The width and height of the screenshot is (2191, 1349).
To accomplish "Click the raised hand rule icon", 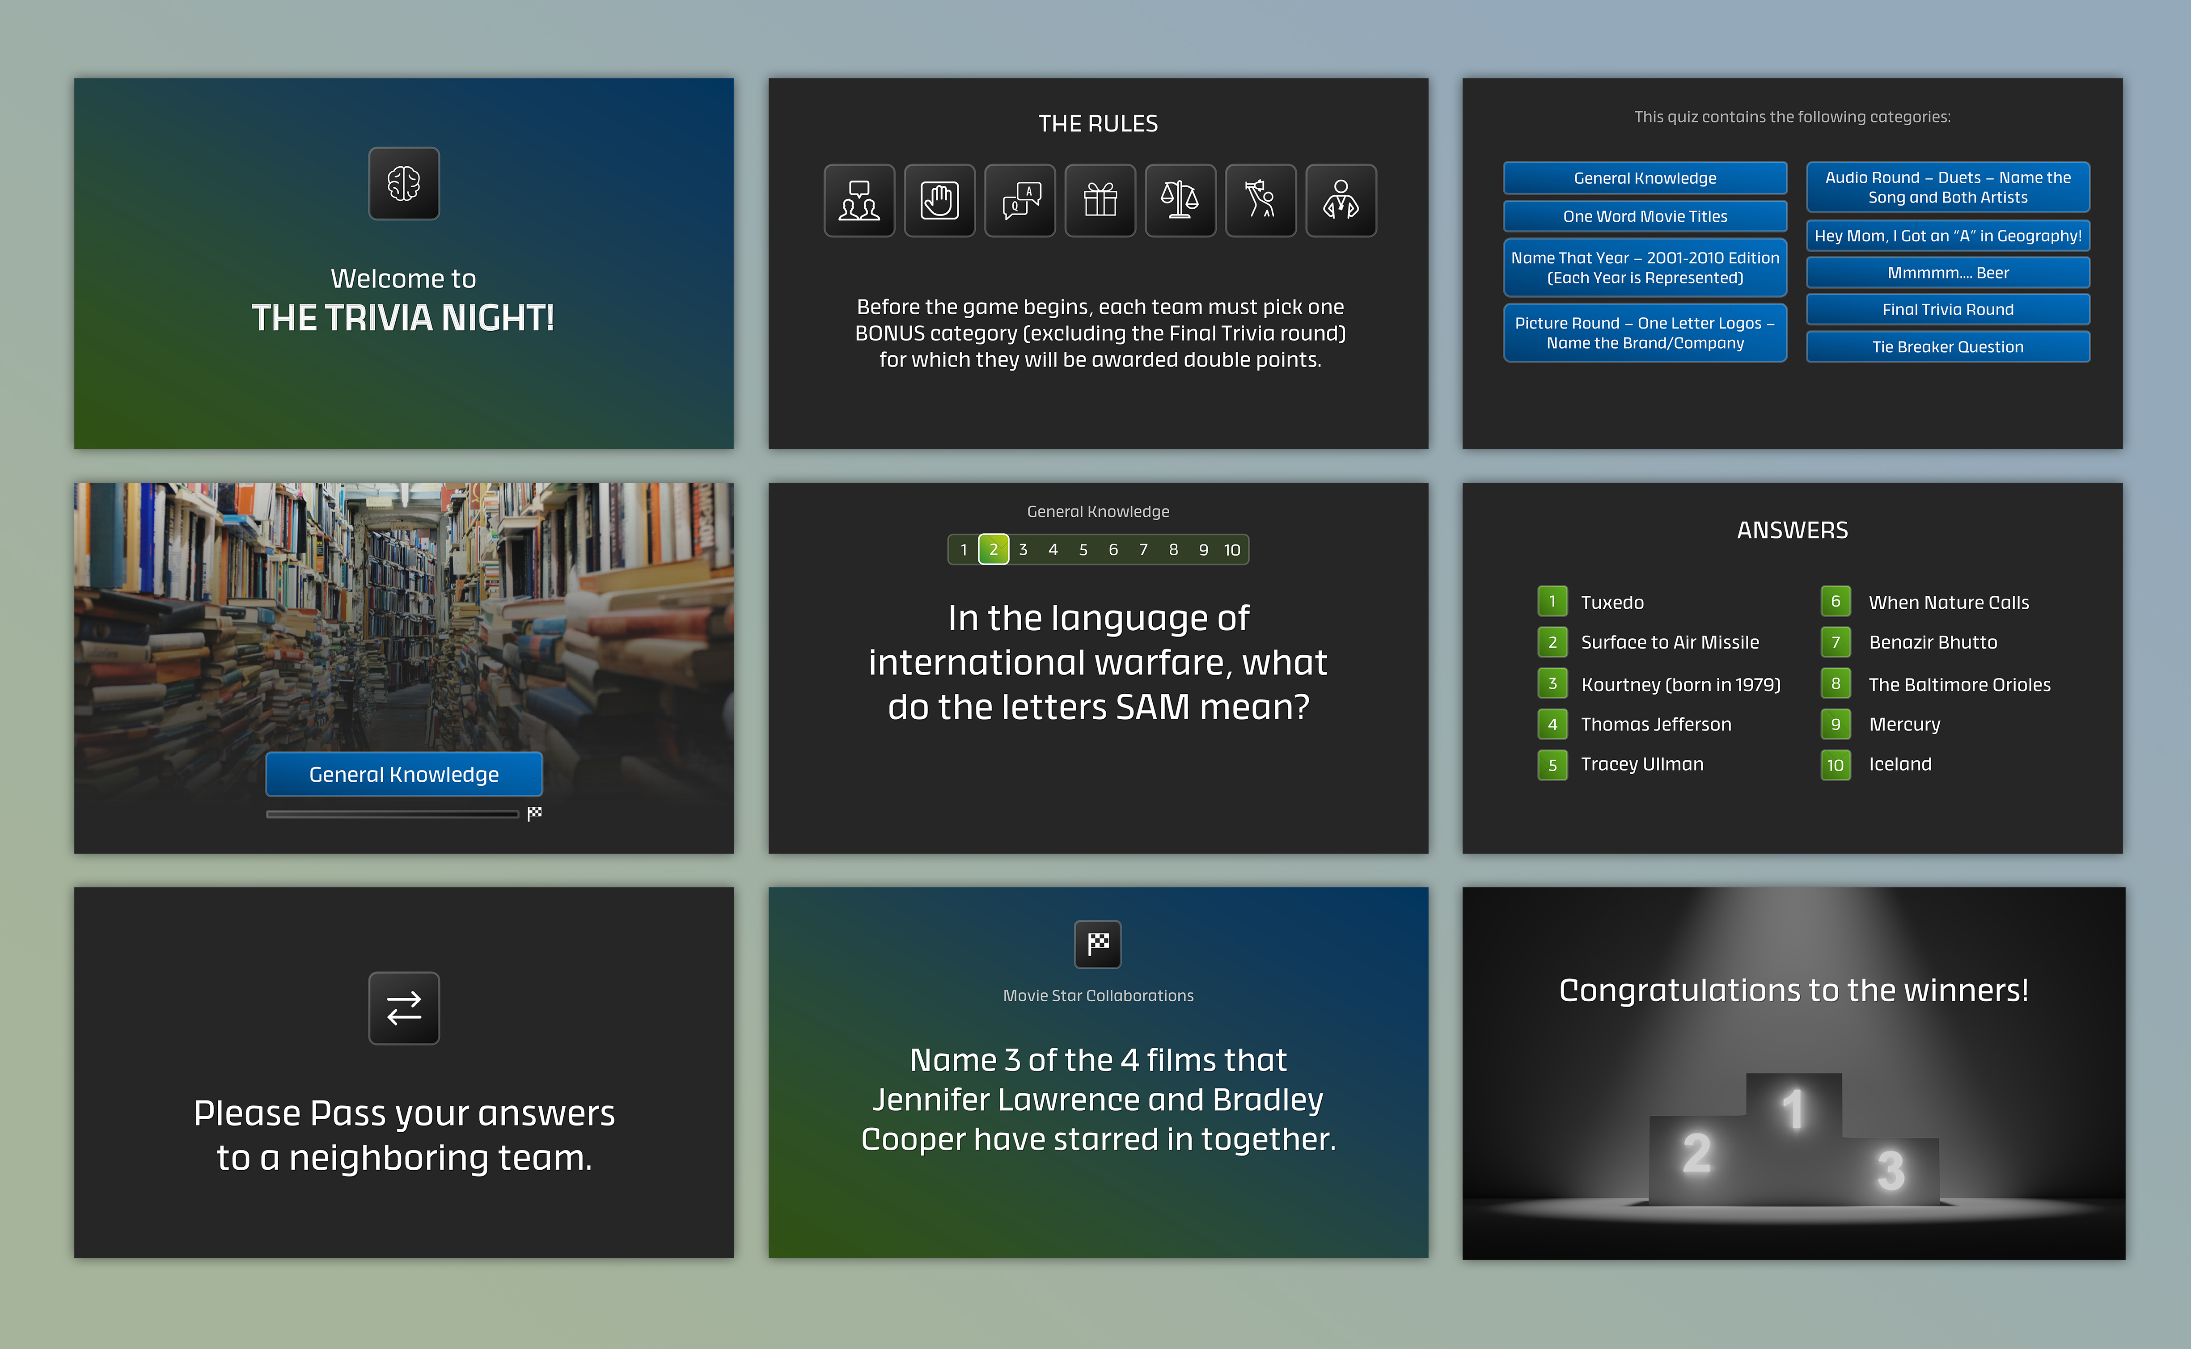I will point(939,201).
